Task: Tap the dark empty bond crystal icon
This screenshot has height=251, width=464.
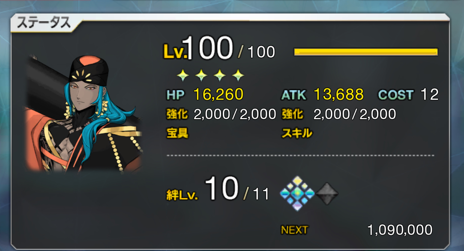Action: pyautogui.click(x=327, y=194)
